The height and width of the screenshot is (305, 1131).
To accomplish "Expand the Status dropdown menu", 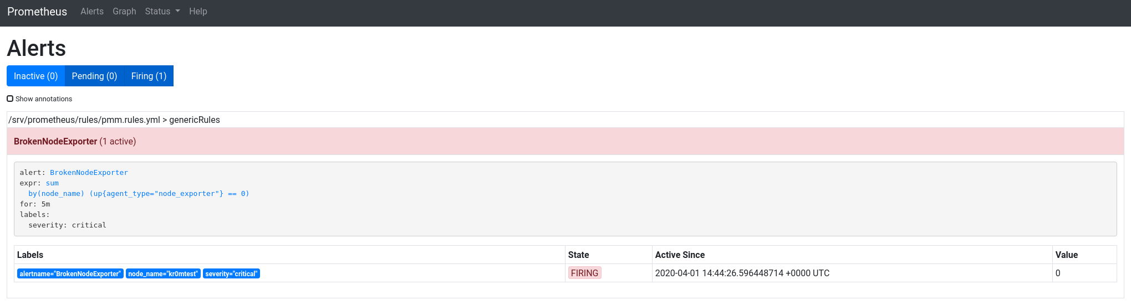I will 162,12.
